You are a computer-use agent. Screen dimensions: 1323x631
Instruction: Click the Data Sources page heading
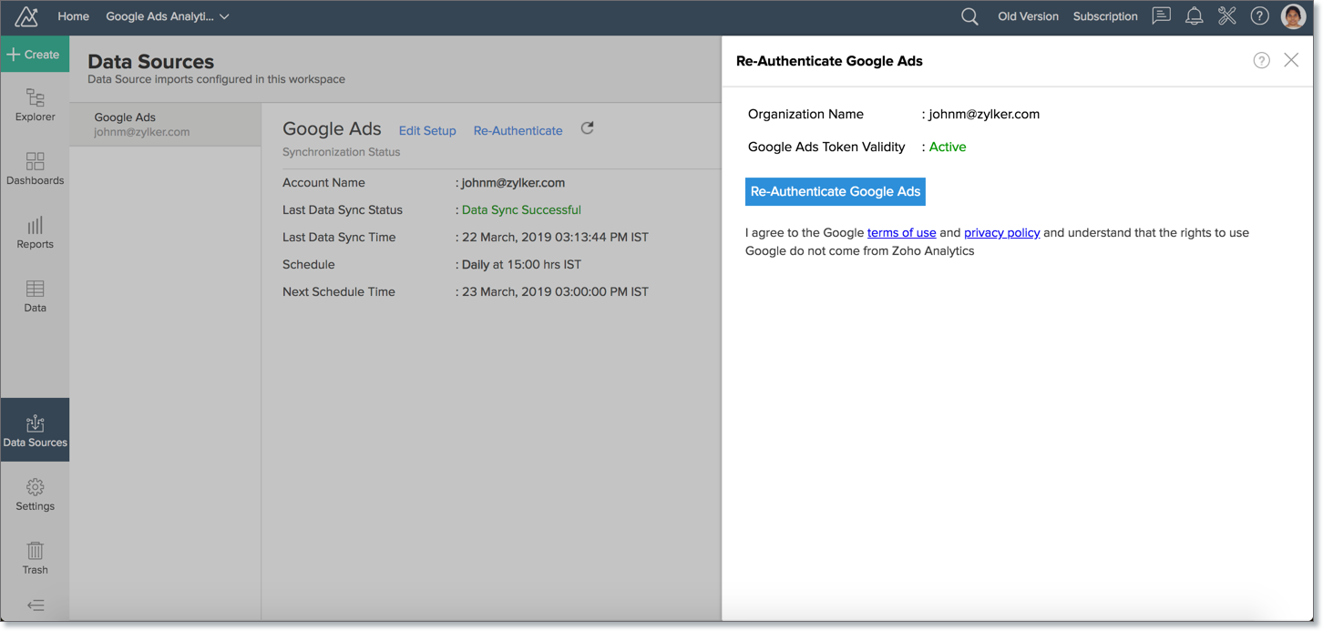click(x=150, y=61)
